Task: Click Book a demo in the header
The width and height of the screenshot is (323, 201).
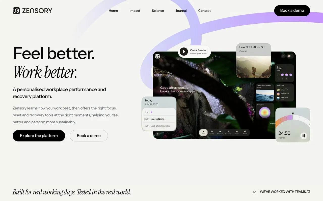Action: tap(292, 11)
